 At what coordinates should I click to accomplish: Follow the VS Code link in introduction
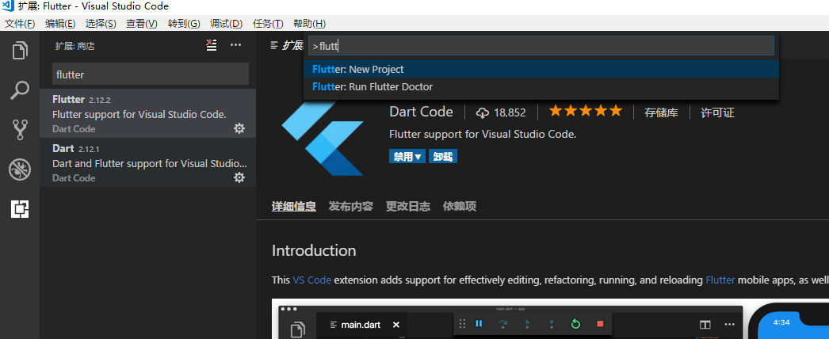point(312,280)
